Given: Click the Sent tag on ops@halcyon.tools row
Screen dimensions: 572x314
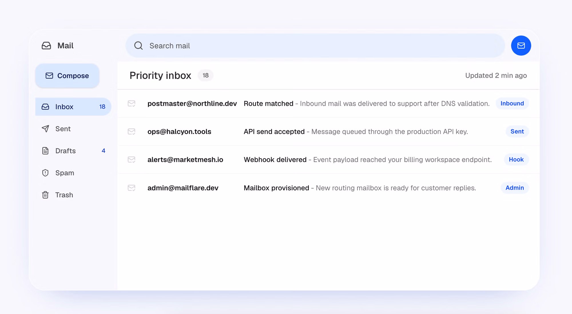Looking at the screenshot, I should (x=517, y=132).
